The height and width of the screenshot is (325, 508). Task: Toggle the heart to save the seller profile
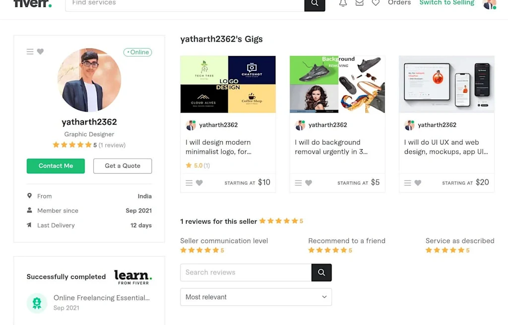41,52
